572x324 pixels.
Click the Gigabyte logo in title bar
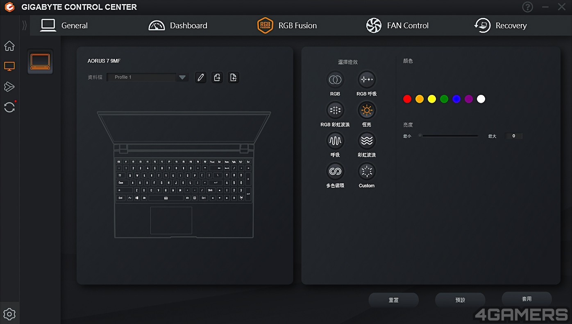point(9,7)
